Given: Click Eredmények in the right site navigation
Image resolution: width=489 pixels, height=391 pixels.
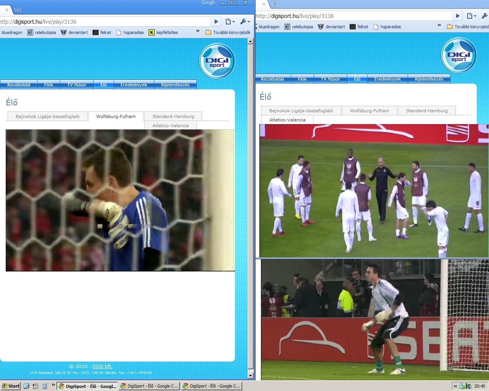Looking at the screenshot, I should tap(387, 79).
